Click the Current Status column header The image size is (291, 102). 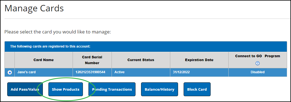point(141,60)
